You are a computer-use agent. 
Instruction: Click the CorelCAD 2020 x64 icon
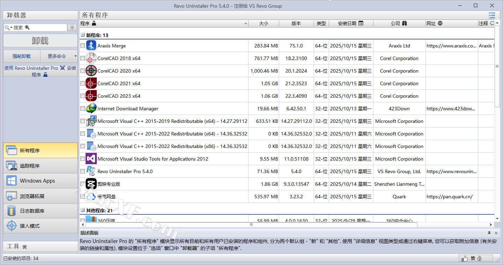(x=91, y=71)
